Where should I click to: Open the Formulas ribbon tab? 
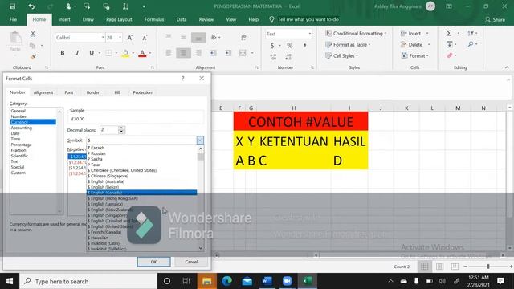[154, 19]
